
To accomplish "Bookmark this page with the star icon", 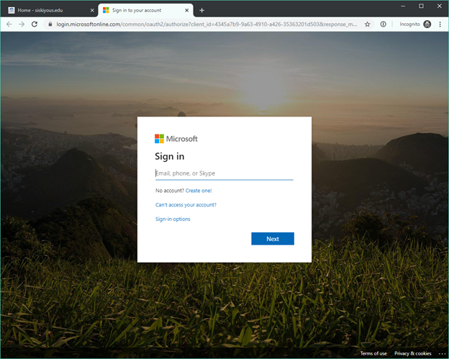I will (x=368, y=24).
